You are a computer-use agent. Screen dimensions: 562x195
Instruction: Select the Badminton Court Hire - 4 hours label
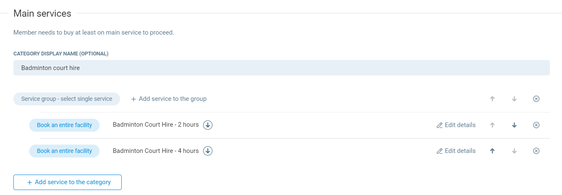tap(156, 151)
